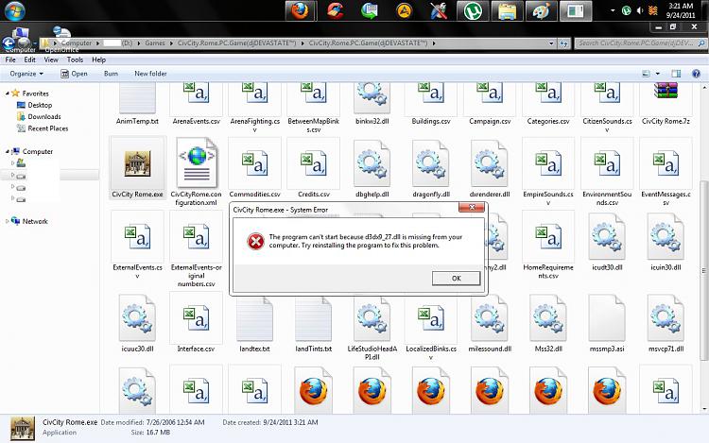
Task: Select the HomeRequirements.csv file
Action: tap(548, 245)
